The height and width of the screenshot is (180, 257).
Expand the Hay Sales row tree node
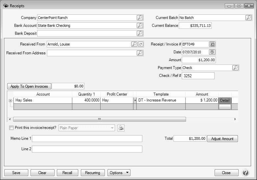click(10, 101)
